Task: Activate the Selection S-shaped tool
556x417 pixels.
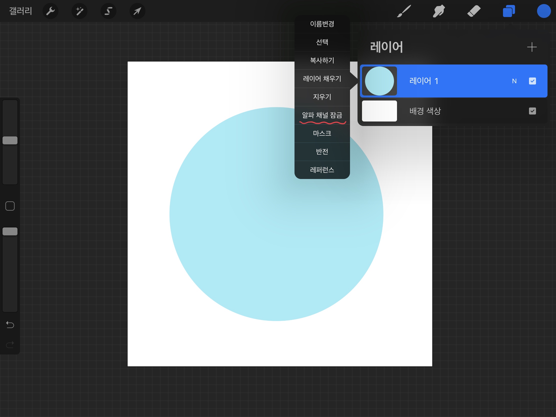Action: 108,11
